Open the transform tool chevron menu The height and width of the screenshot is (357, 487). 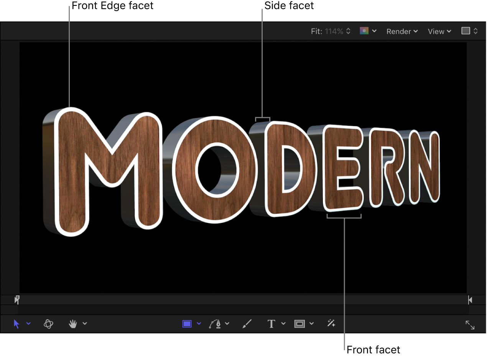(29, 324)
